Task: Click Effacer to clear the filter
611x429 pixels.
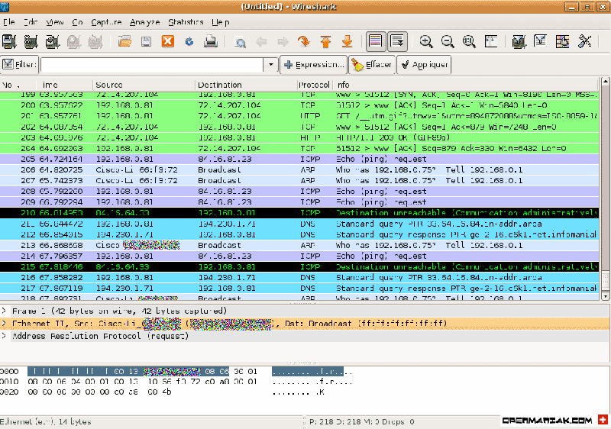Action: point(372,65)
